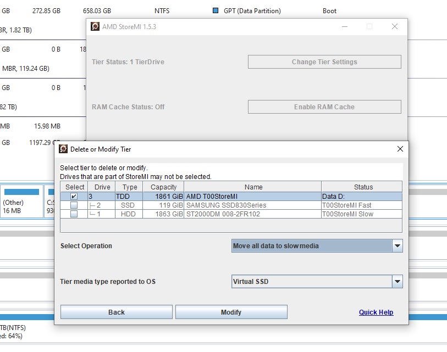
Task: Select 'SAMSUNG SSD830Series' name cell
Action: pyautogui.click(x=252, y=205)
